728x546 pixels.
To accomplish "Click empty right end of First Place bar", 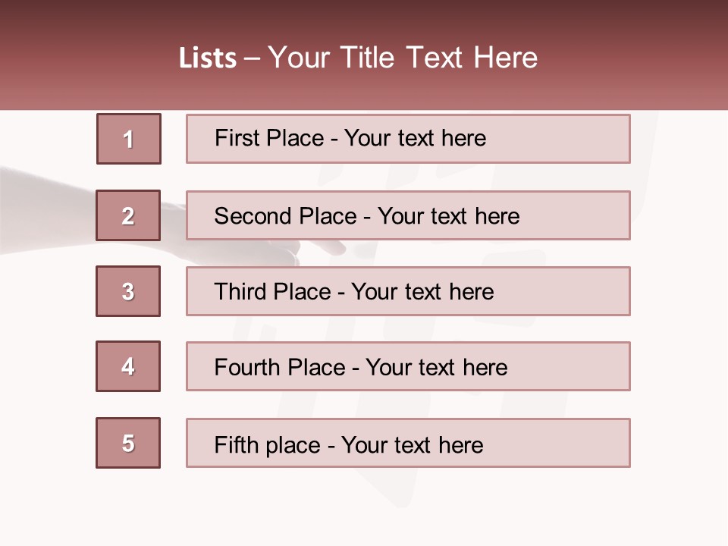I will click(x=576, y=139).
